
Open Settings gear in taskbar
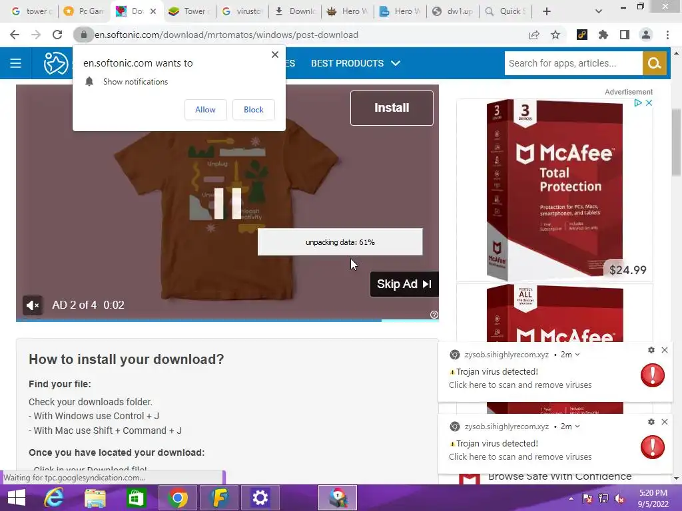260,498
